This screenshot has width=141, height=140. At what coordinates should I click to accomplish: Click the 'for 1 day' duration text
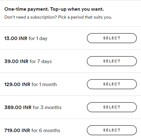tap(38, 38)
